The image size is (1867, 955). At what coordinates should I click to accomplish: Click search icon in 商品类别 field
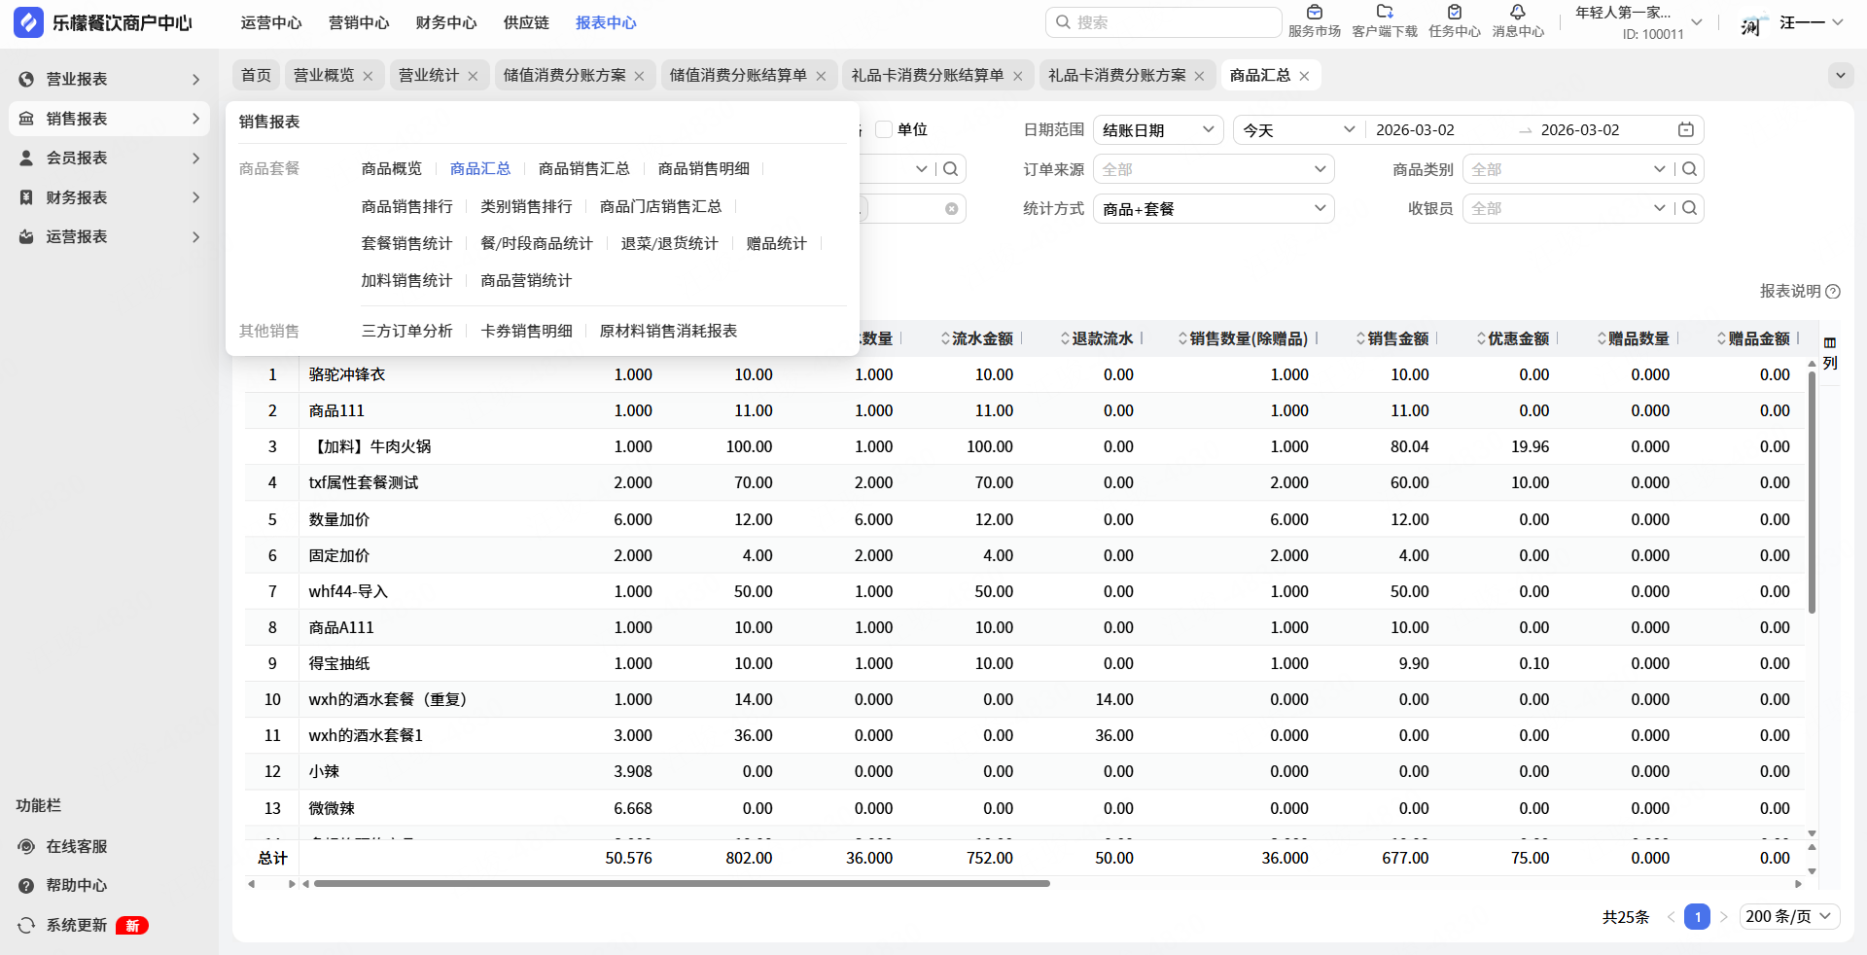click(x=1690, y=169)
